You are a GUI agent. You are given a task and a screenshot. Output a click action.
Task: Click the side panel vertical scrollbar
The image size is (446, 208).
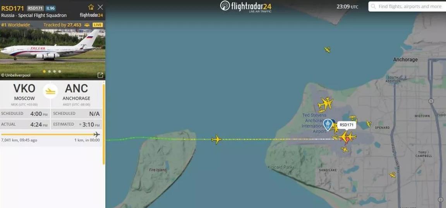pos(103,124)
